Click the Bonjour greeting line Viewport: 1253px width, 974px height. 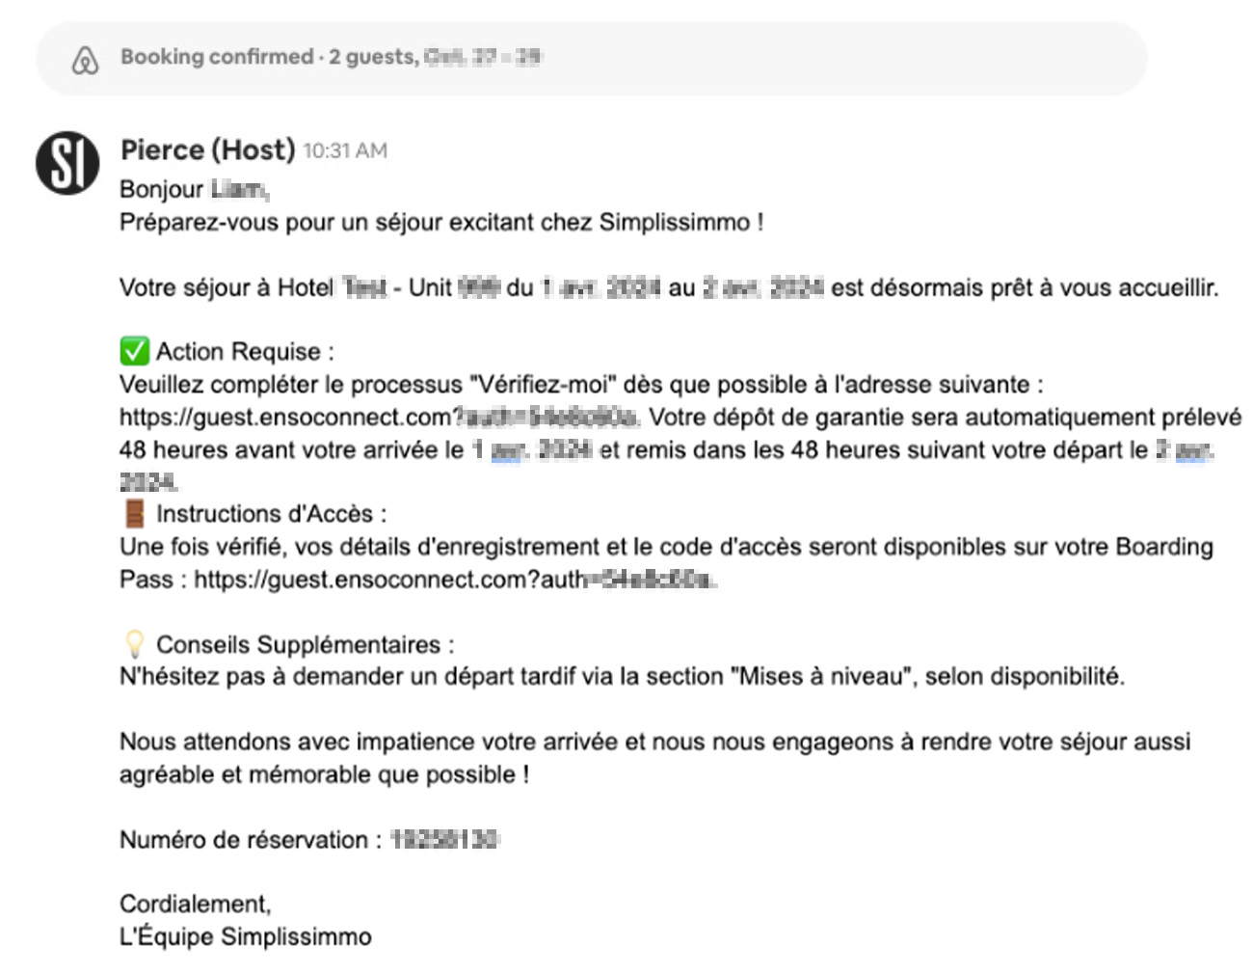[194, 189]
